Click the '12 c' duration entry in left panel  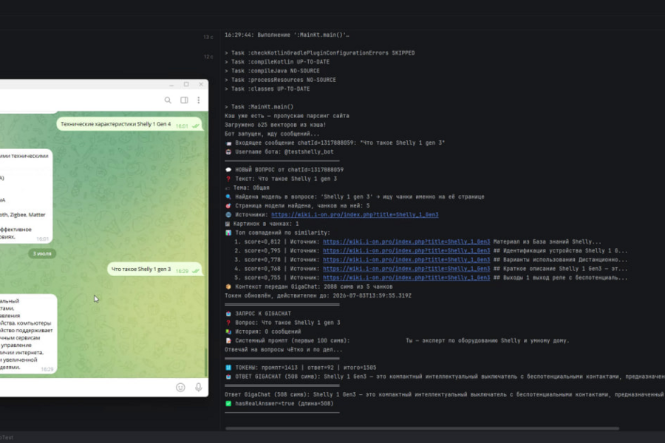[x=208, y=56]
